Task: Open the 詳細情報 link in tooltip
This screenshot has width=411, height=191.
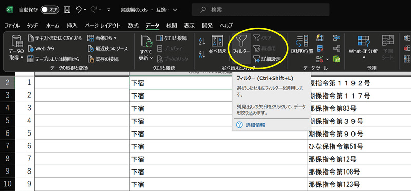Action: [x=255, y=125]
